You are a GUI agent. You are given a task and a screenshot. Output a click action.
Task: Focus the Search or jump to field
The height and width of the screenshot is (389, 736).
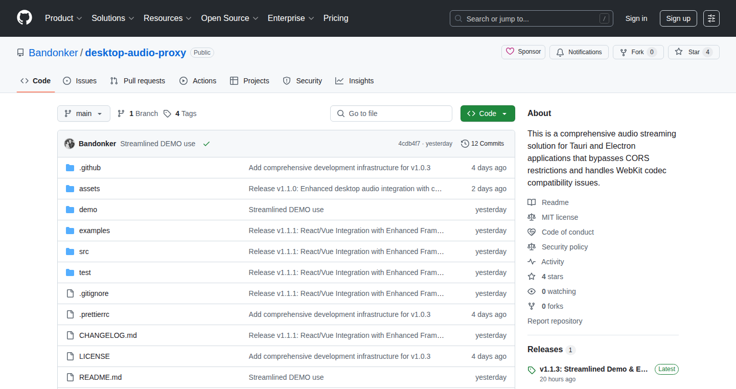[x=532, y=18]
